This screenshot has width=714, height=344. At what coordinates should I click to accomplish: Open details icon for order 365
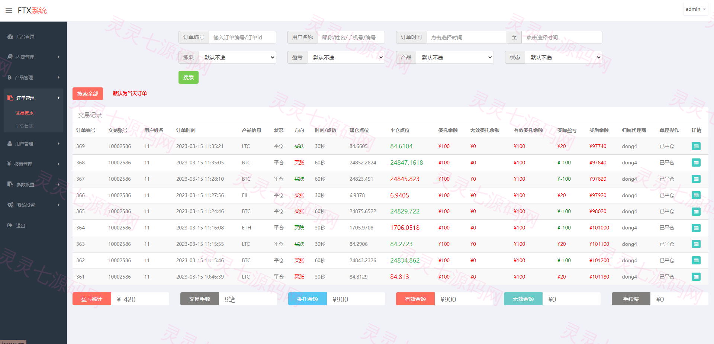(x=696, y=212)
